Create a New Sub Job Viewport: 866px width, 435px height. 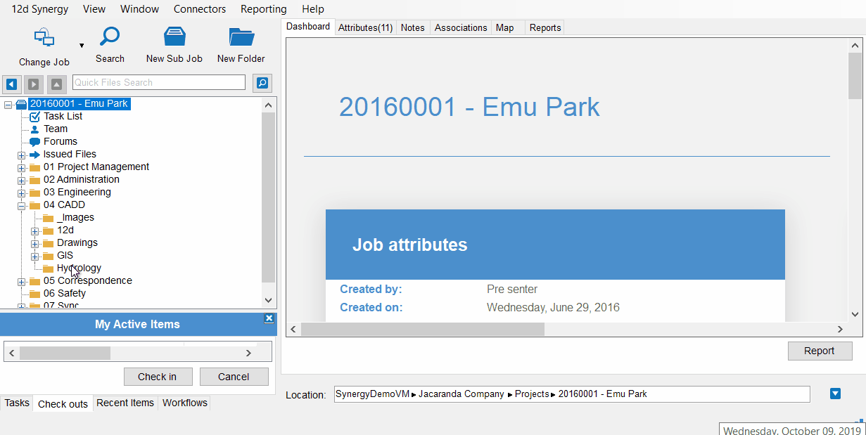(174, 37)
